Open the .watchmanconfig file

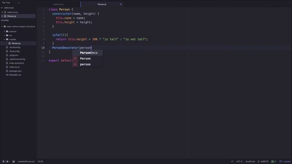point(17,59)
